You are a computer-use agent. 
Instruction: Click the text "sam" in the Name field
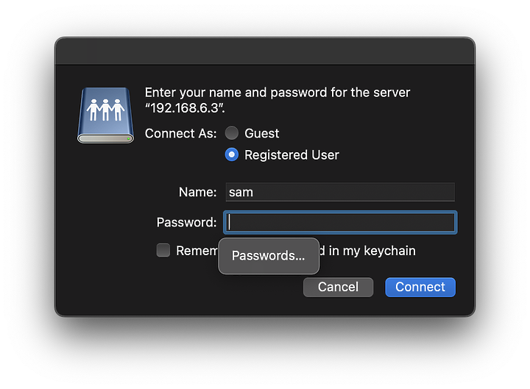point(241,192)
